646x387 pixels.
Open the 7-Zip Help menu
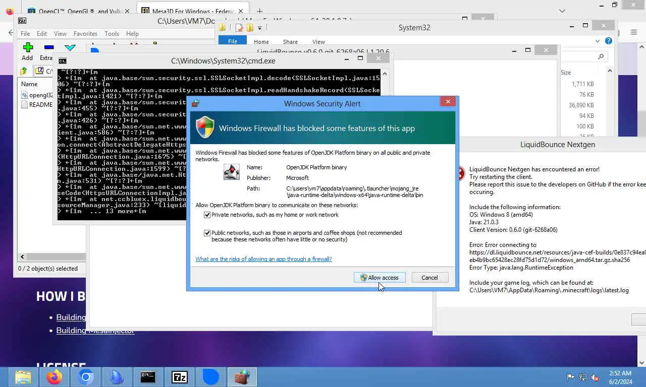[132, 34]
